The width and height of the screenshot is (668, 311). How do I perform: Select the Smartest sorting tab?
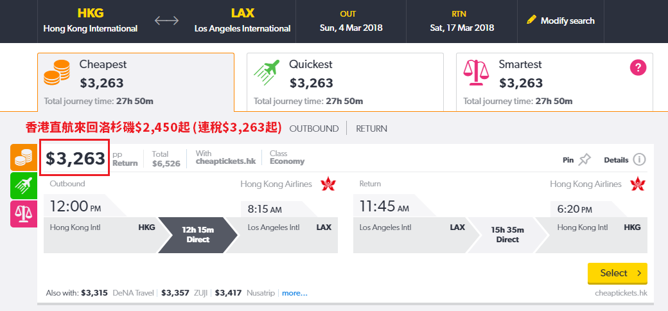coord(555,82)
